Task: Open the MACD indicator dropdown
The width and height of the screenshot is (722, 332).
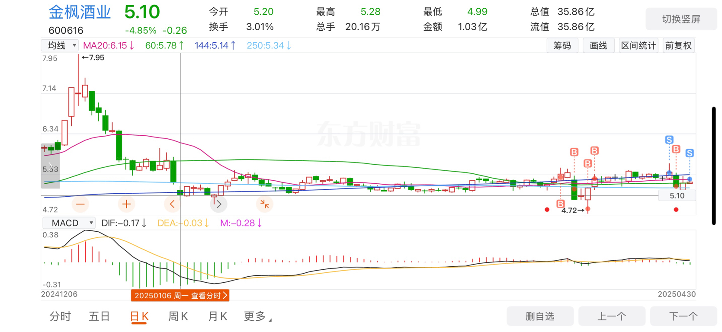Action: [x=68, y=223]
